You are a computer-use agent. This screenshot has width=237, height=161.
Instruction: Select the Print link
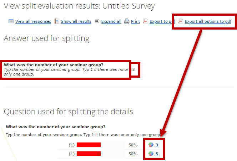click(135, 21)
